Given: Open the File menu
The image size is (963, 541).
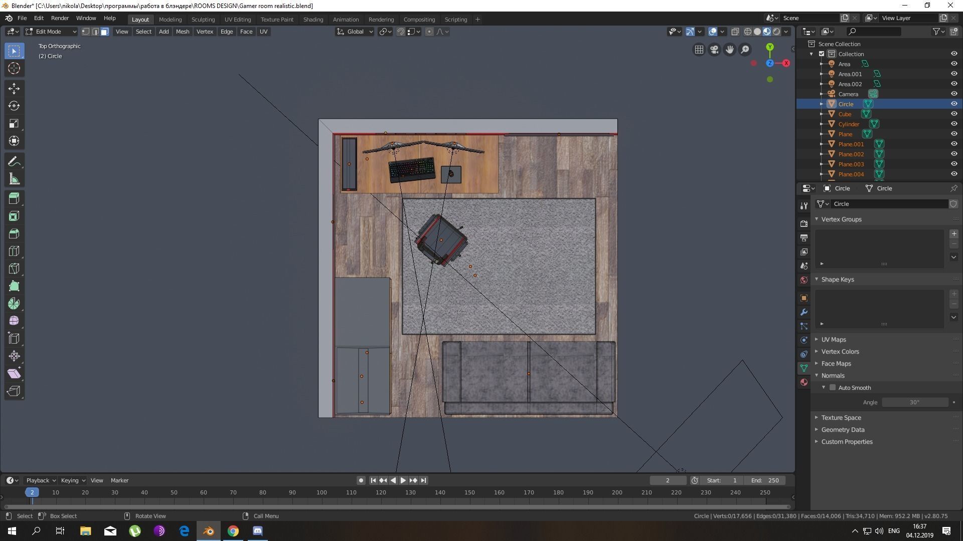Looking at the screenshot, I should coord(22,18).
